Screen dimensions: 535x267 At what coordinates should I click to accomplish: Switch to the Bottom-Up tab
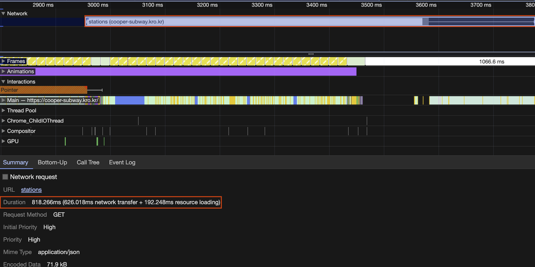click(52, 162)
